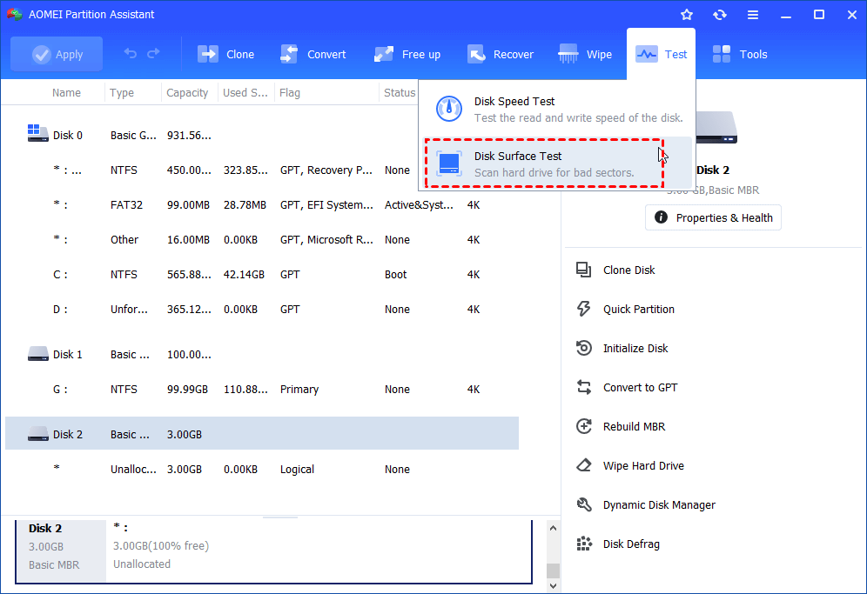Click the undo arrow icon
Viewport: 867px width, 594px height.
[131, 54]
